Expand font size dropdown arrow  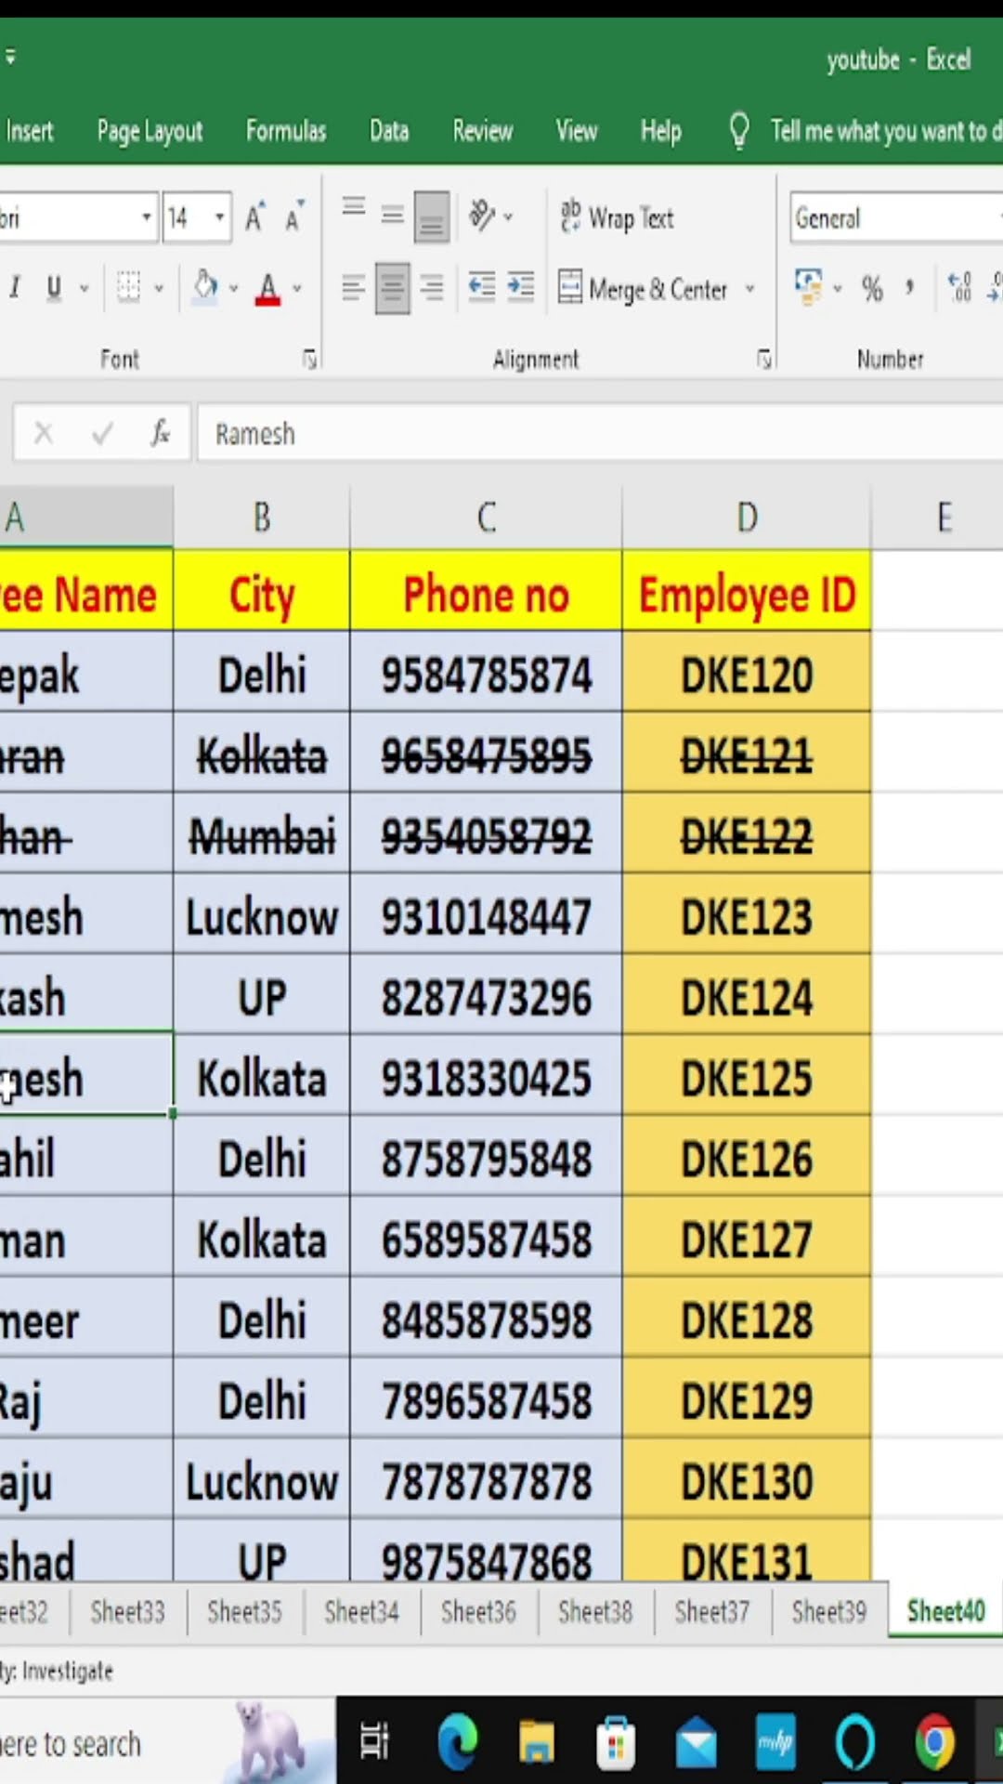(220, 217)
